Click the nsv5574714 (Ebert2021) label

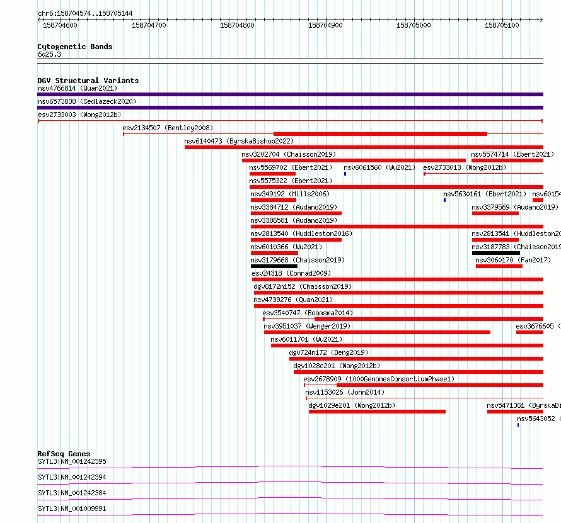512,154
